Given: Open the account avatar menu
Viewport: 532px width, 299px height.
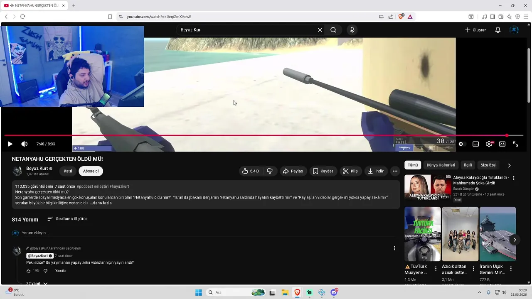Looking at the screenshot, I should (x=514, y=30).
